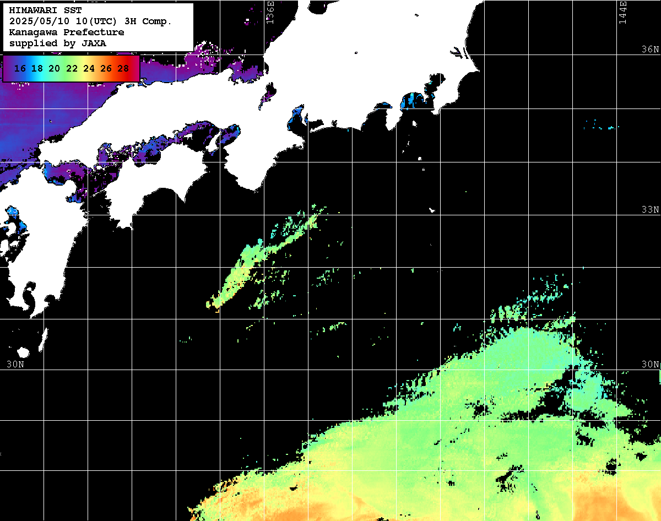
Task: Click the 28 value on the temperature legend
Action: 123,69
